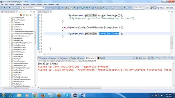Toggle Scroll Lock in Console toolbar

[147, 58]
